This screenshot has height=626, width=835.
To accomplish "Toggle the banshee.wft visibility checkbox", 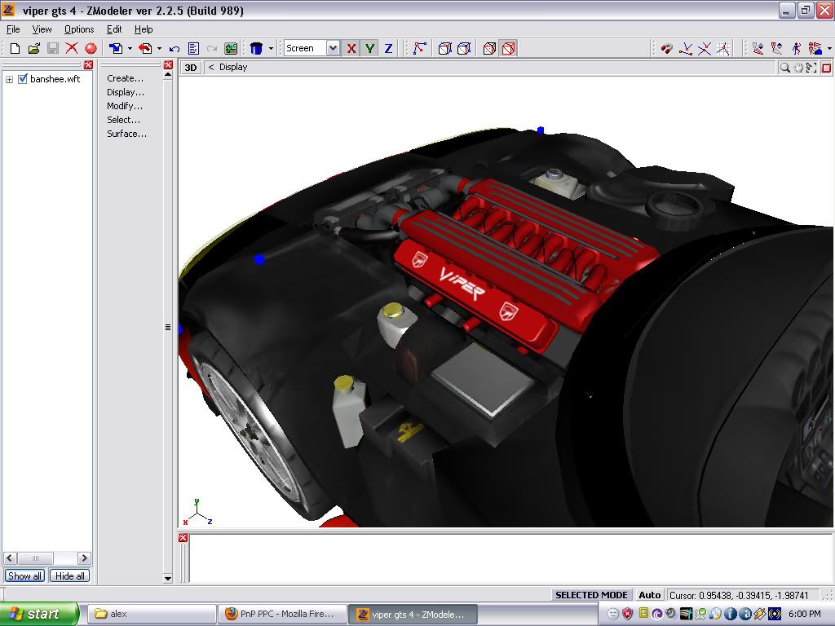I will 23,79.
